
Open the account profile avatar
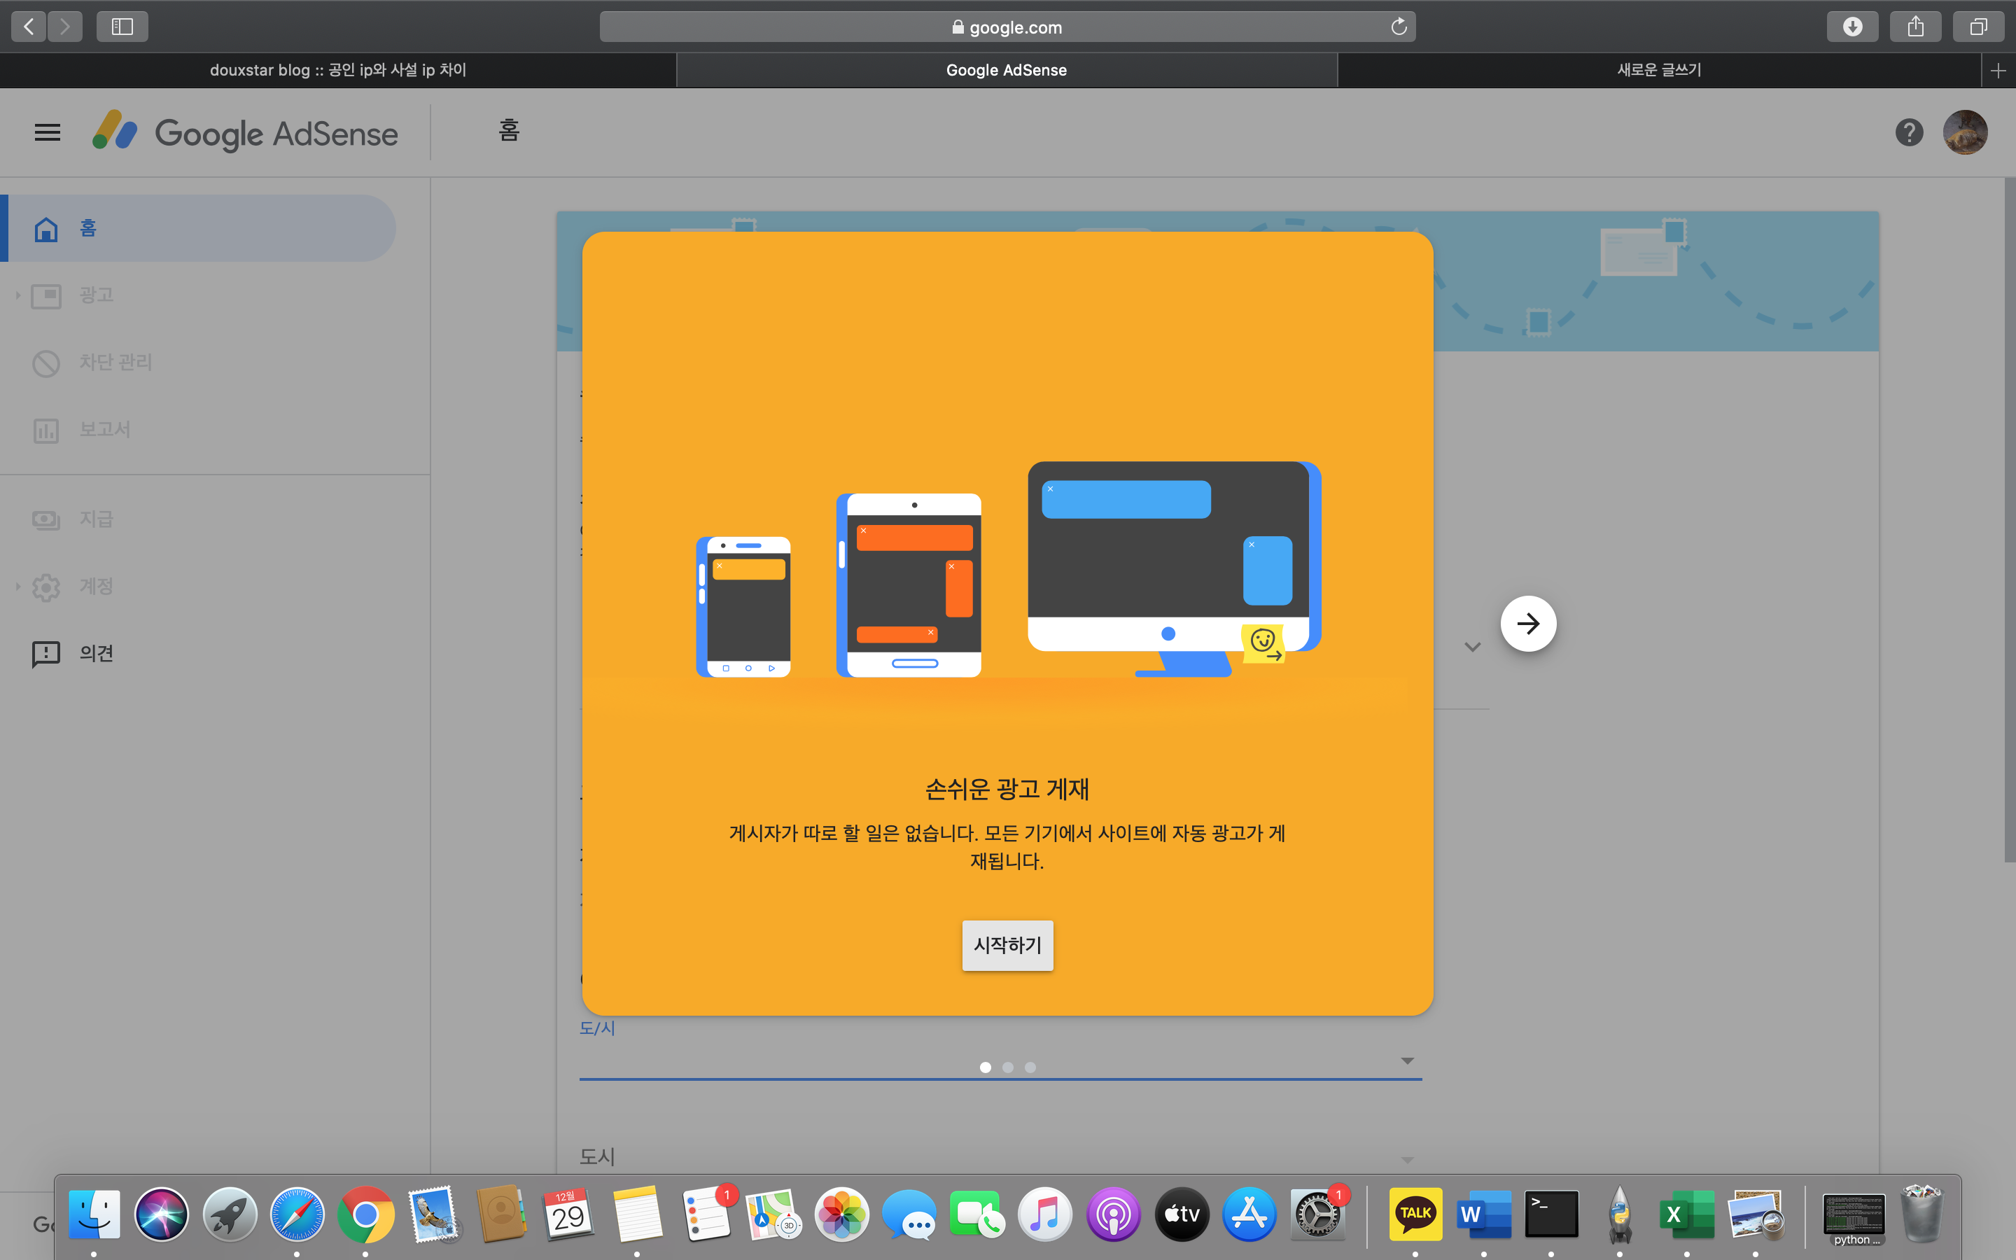[1964, 132]
